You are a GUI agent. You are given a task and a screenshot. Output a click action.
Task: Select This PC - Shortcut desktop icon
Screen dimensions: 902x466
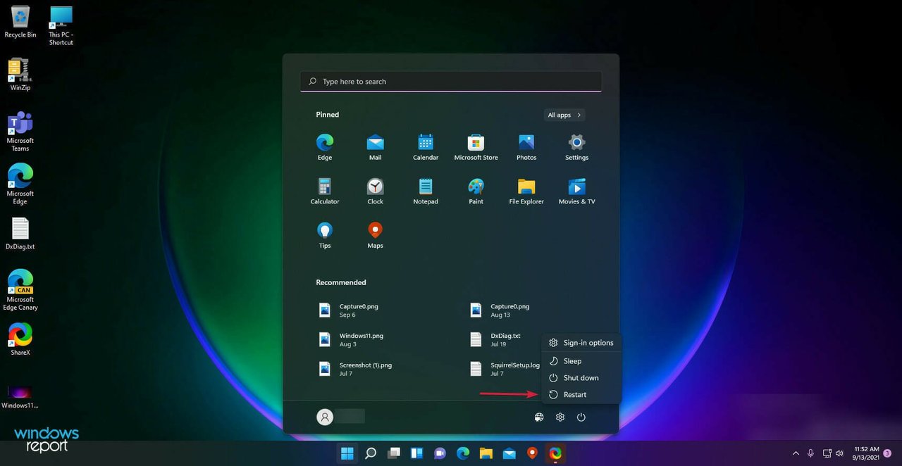61,25
